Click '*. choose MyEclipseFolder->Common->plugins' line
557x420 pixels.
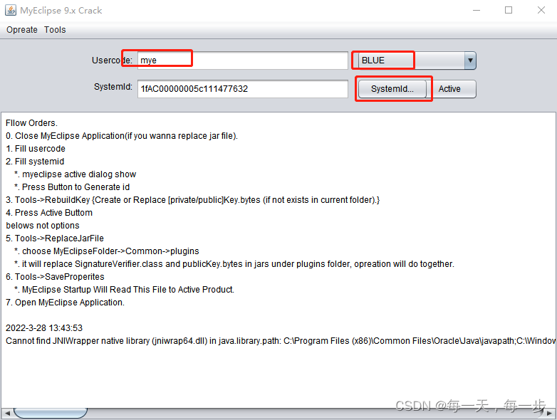[107, 251]
